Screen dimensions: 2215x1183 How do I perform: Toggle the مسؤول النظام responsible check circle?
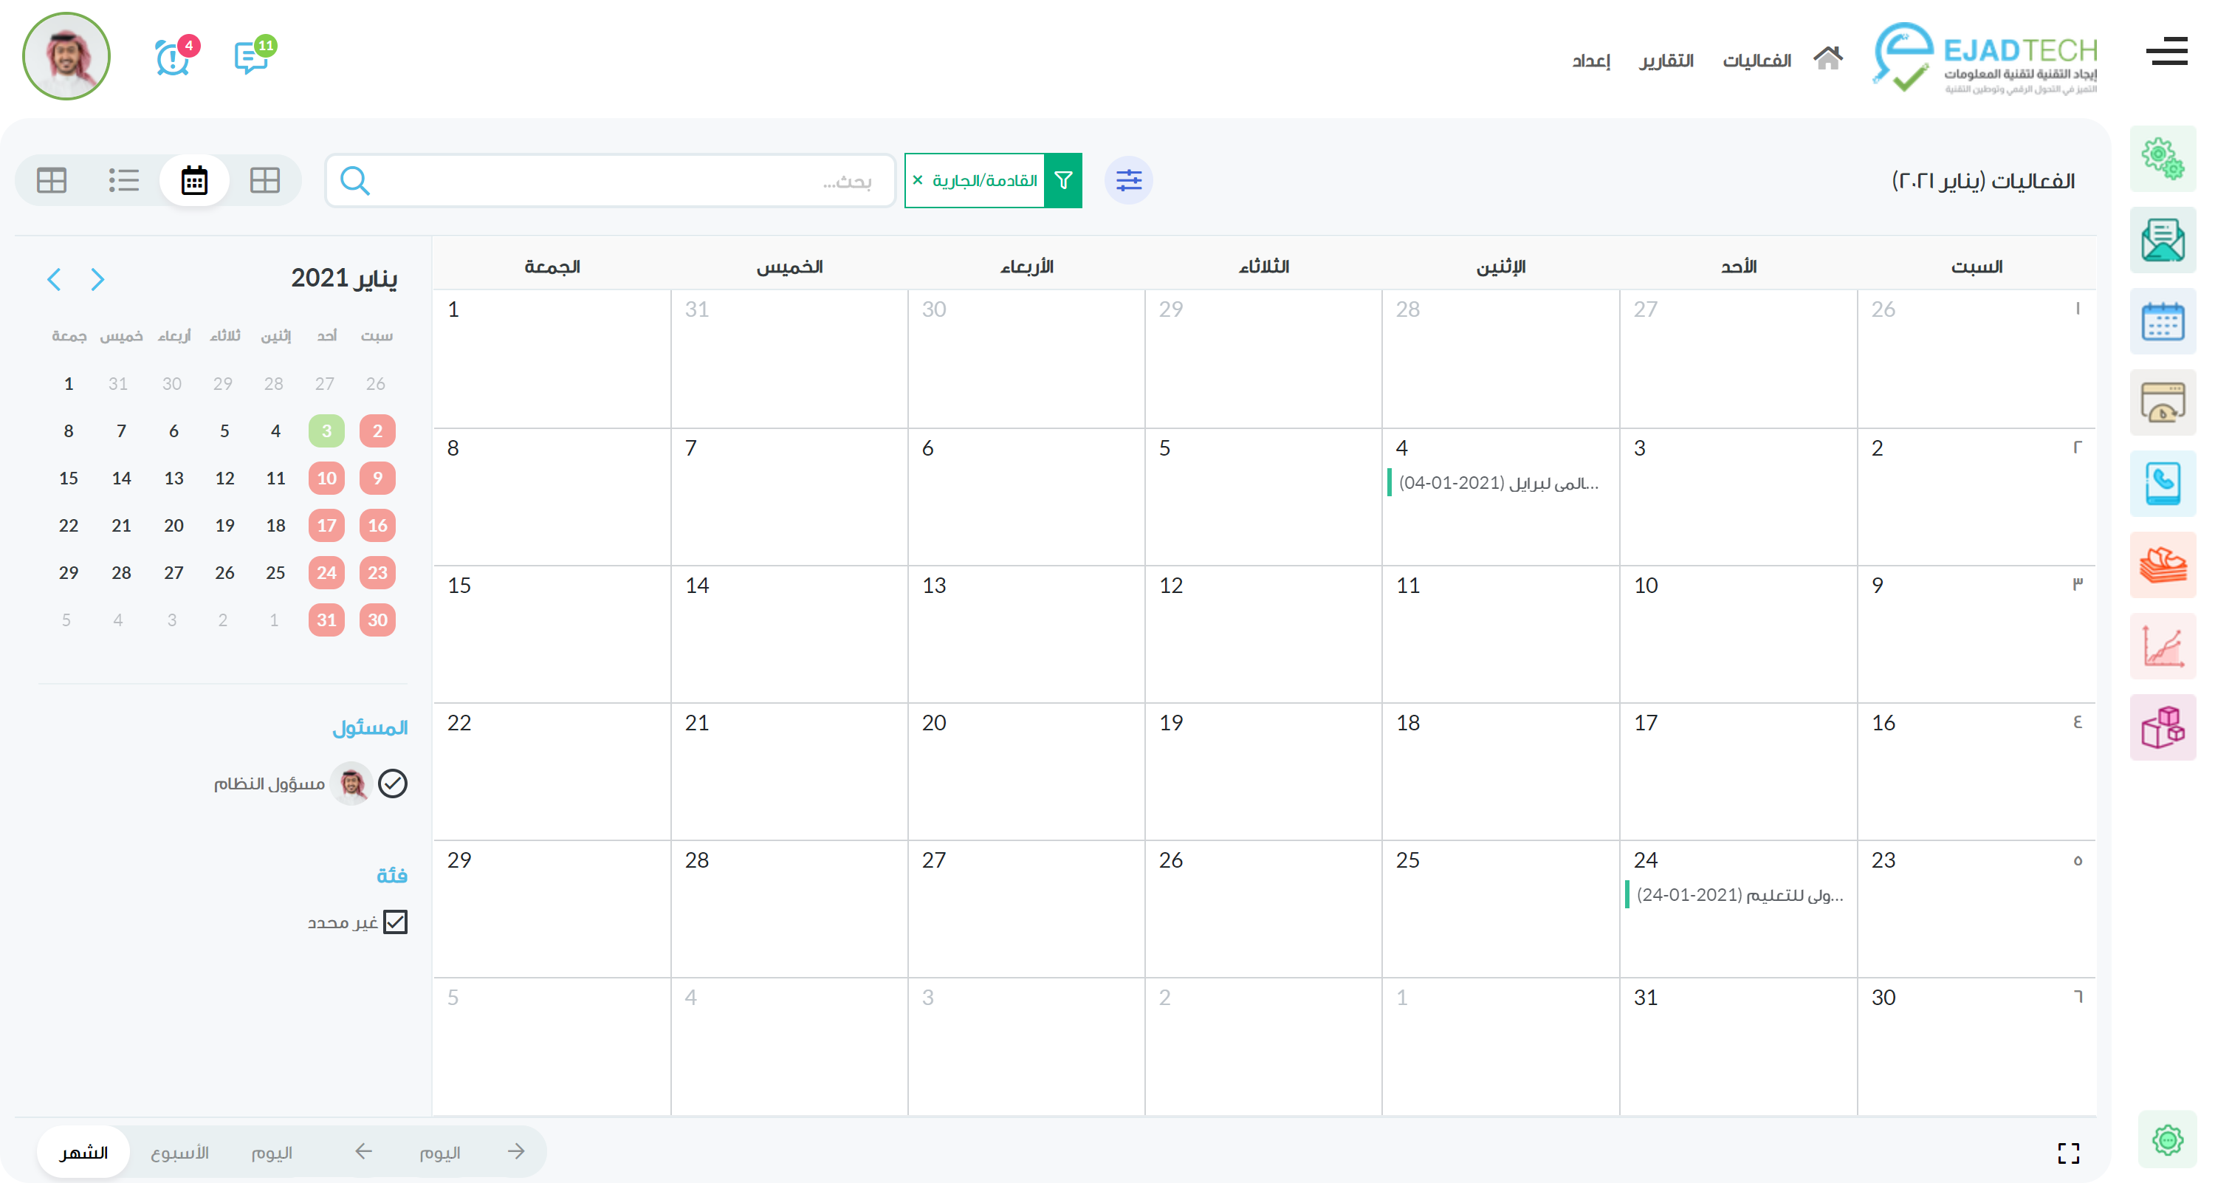(393, 783)
